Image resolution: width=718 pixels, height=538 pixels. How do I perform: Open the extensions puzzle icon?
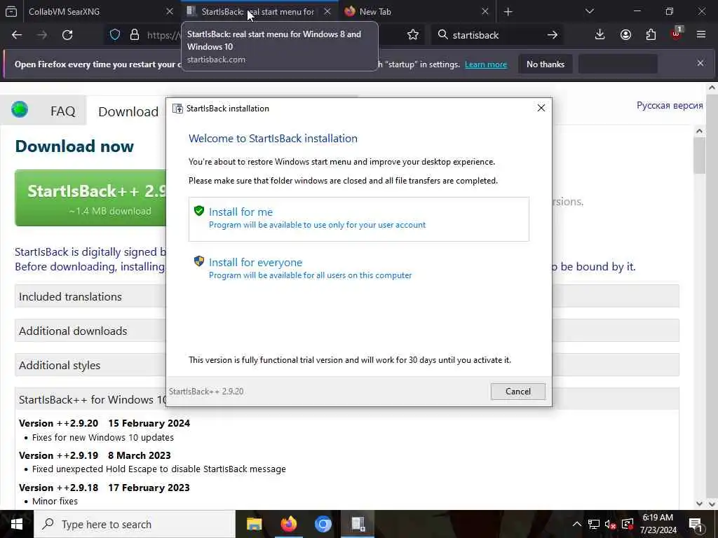click(651, 35)
